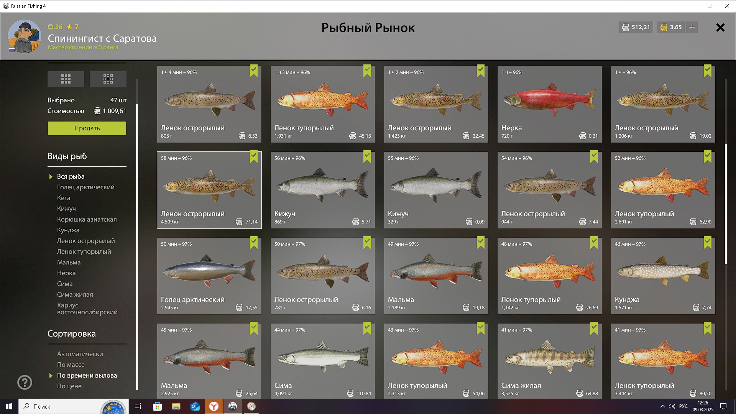Unmark Кижуч 869 г bookmark
Screen dimensions: 736x414
click(x=367, y=157)
